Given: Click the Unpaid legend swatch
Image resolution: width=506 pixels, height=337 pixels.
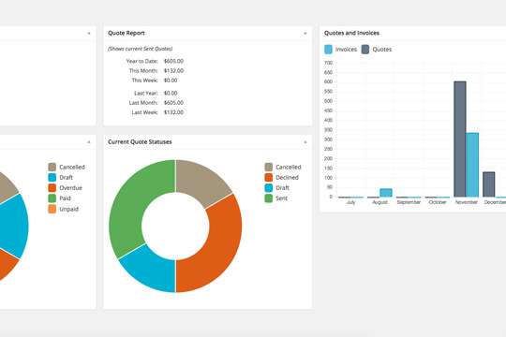Looking at the screenshot, I should (x=52, y=209).
